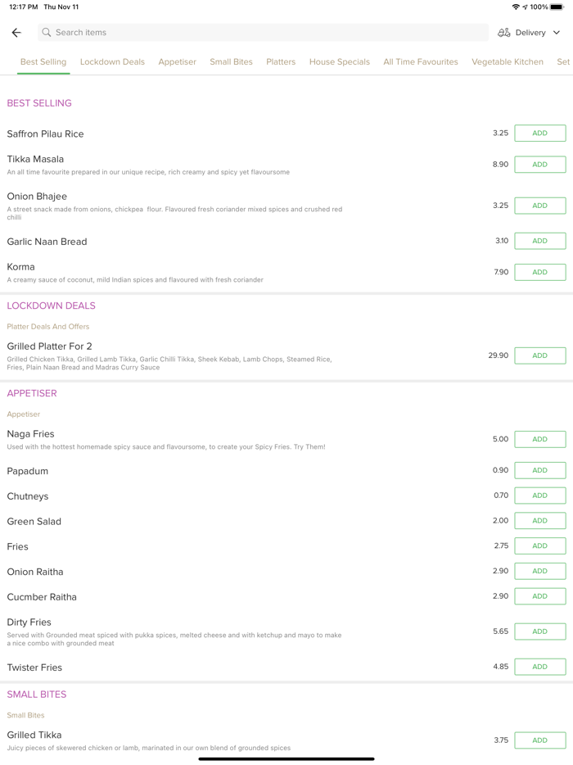Image resolution: width=573 pixels, height=765 pixels.
Task: Expand the Delivery dropdown chevron
Action: tap(557, 33)
